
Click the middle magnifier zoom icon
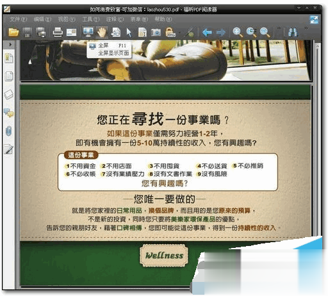251,33
